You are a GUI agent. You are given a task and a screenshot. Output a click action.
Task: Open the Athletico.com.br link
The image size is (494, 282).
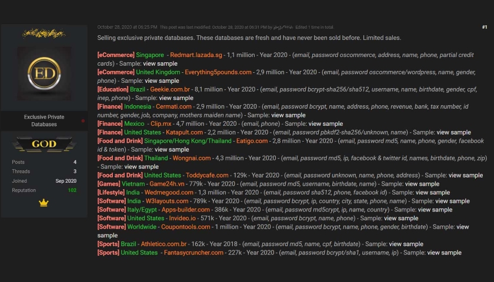[x=163, y=244]
